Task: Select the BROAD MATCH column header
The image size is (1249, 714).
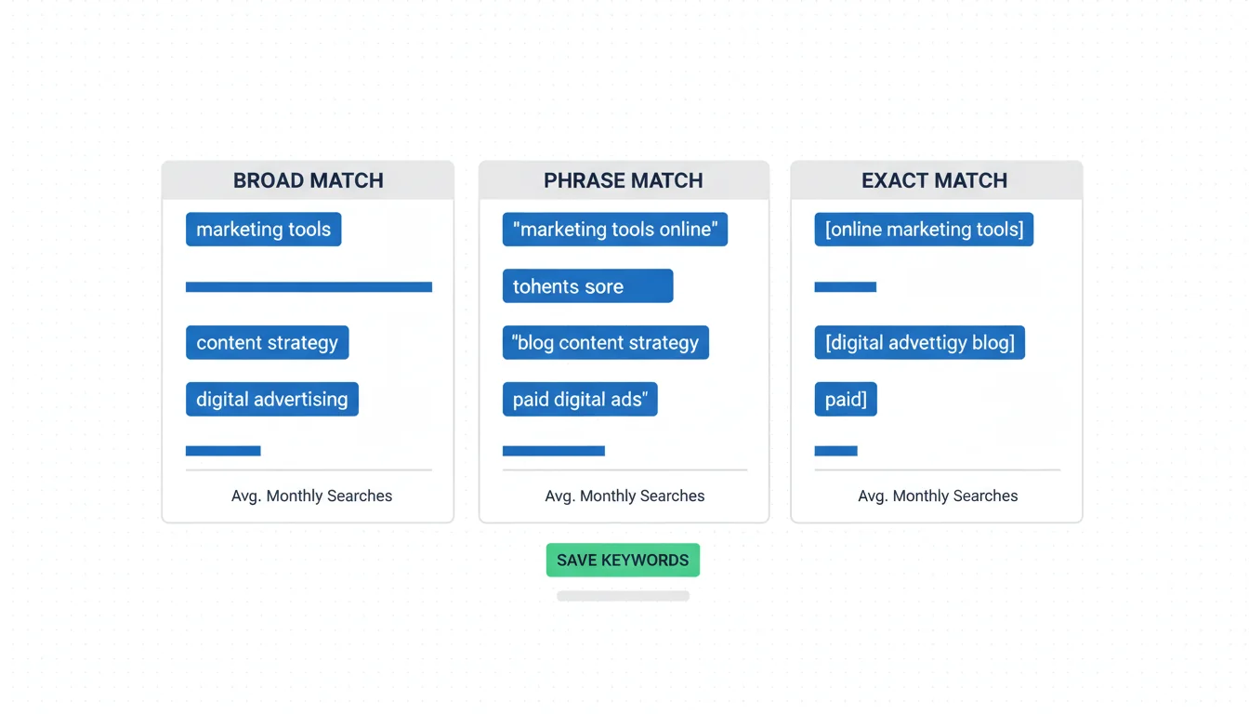Action: click(x=308, y=180)
